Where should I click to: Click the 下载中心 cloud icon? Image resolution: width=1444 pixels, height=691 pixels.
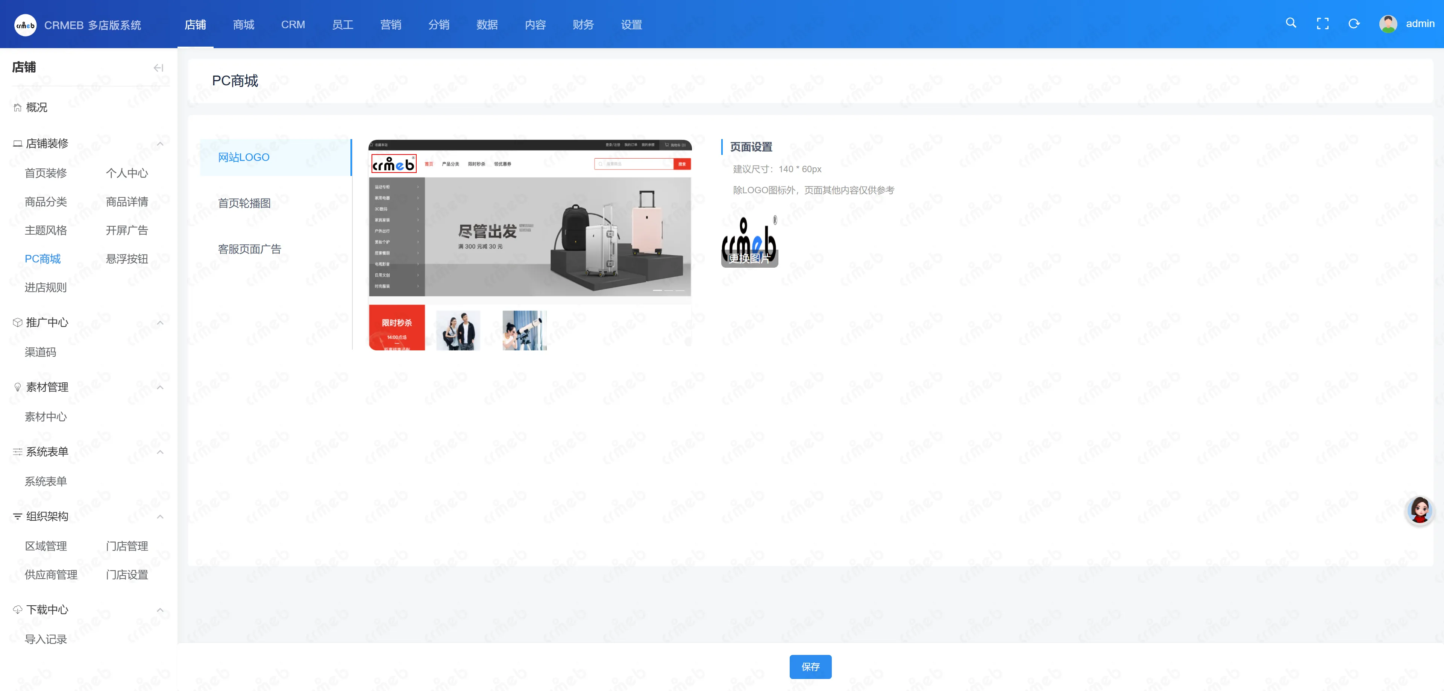[17, 610]
